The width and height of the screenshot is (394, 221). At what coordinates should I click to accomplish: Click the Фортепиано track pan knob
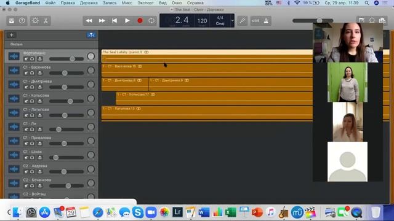coord(91,56)
